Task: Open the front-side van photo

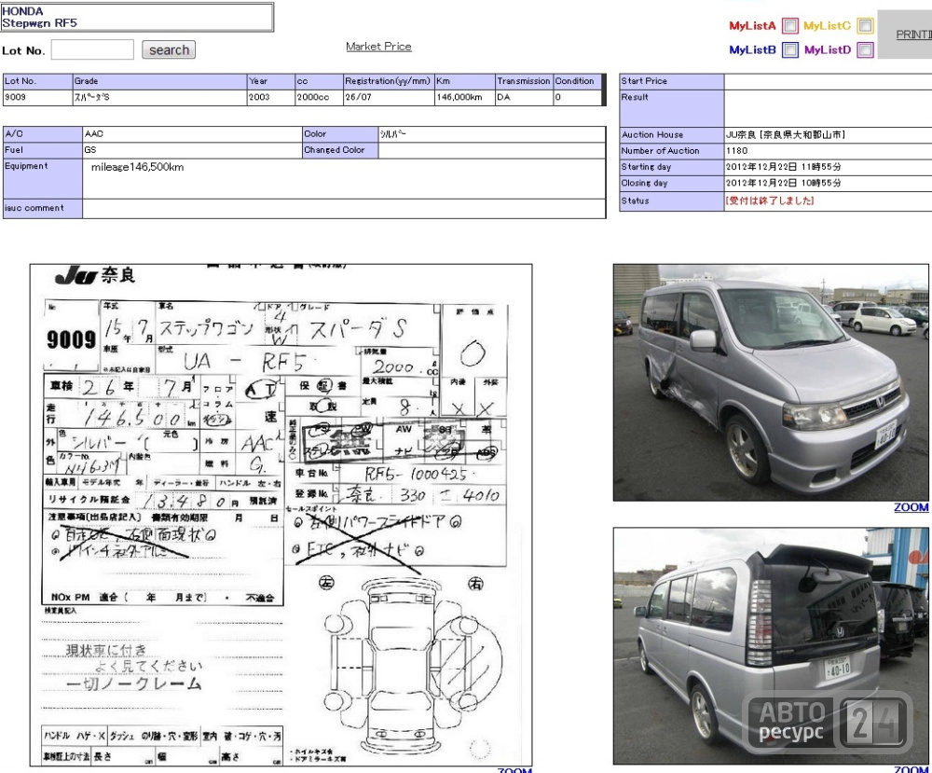Action: pyautogui.click(x=771, y=383)
